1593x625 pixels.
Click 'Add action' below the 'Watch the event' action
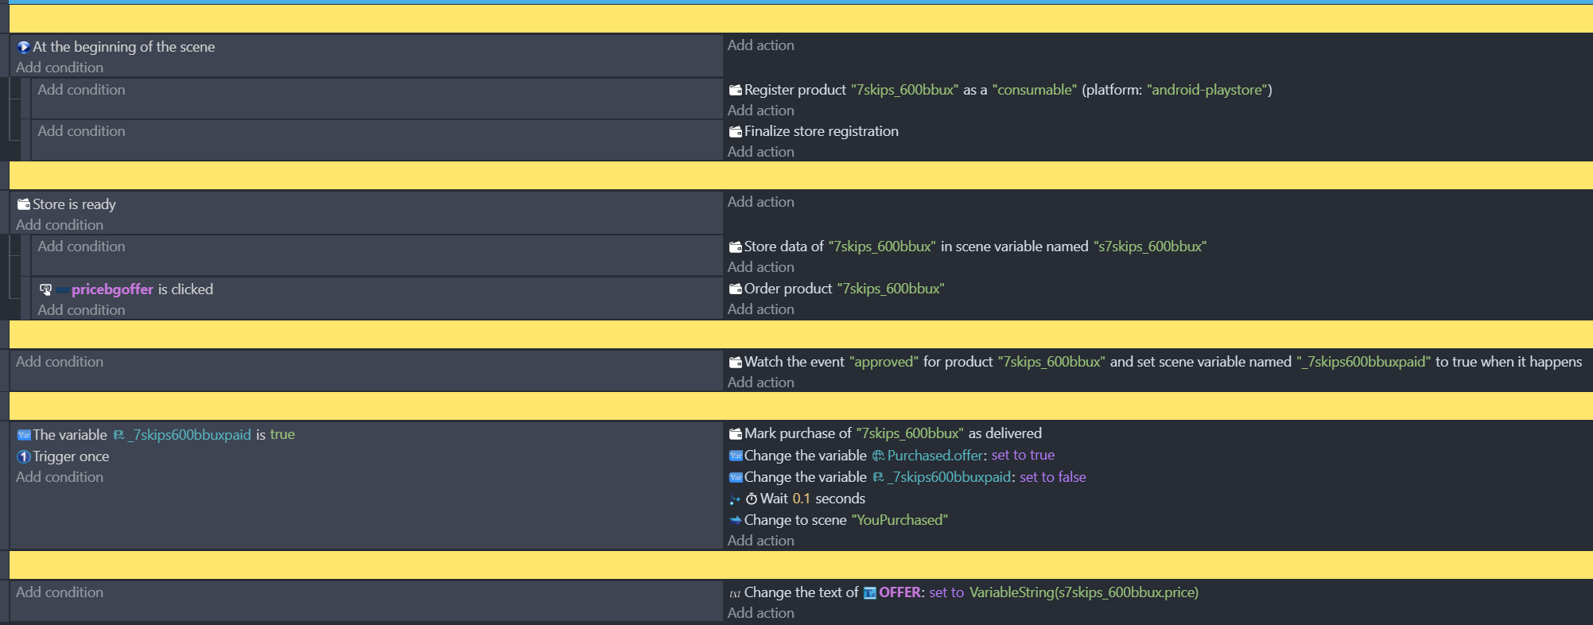[x=760, y=382]
